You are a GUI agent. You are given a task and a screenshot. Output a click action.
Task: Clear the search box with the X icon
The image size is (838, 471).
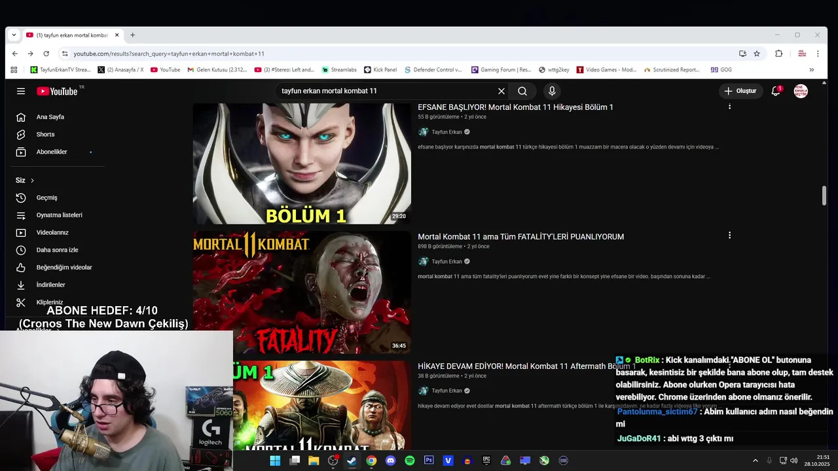[501, 91]
